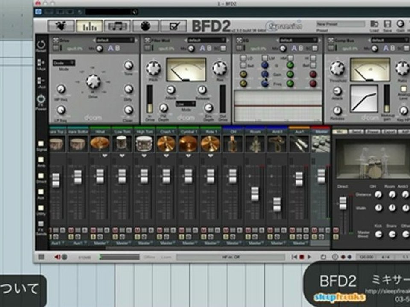This screenshot has width=410, height=307.
Task: Switch to the Export tab
Action: click(x=389, y=132)
